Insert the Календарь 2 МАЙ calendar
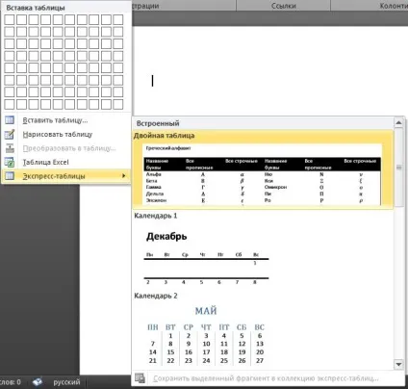The height and width of the screenshot is (389, 408). click(263, 330)
